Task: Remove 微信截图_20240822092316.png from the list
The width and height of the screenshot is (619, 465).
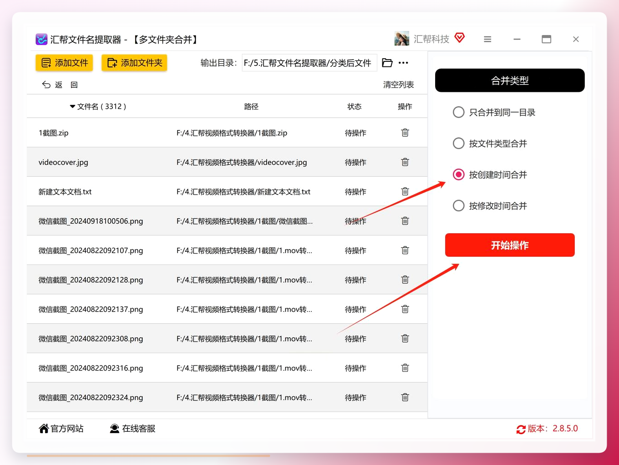Action: point(405,368)
